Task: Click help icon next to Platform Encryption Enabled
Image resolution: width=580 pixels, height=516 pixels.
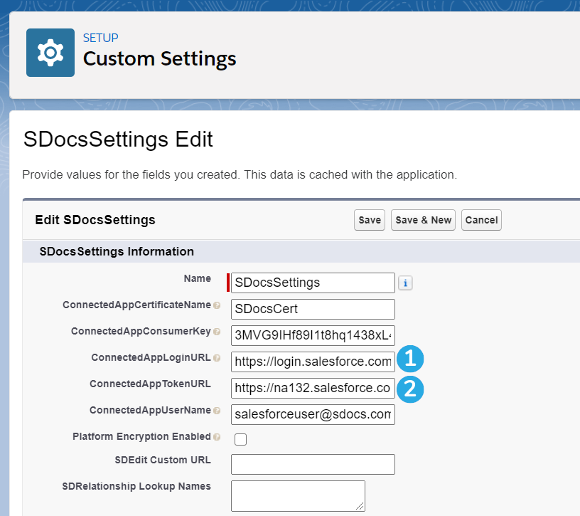Action: pos(217,437)
